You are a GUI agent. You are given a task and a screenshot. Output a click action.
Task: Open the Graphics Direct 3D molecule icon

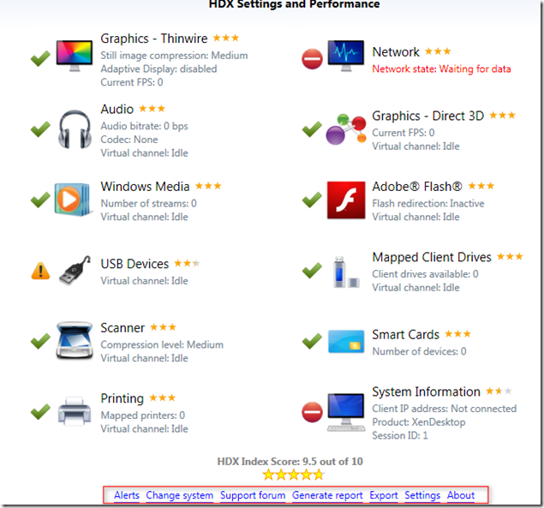tap(346, 129)
